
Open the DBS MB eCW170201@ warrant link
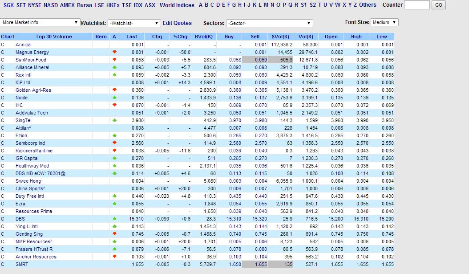[x=40, y=173]
